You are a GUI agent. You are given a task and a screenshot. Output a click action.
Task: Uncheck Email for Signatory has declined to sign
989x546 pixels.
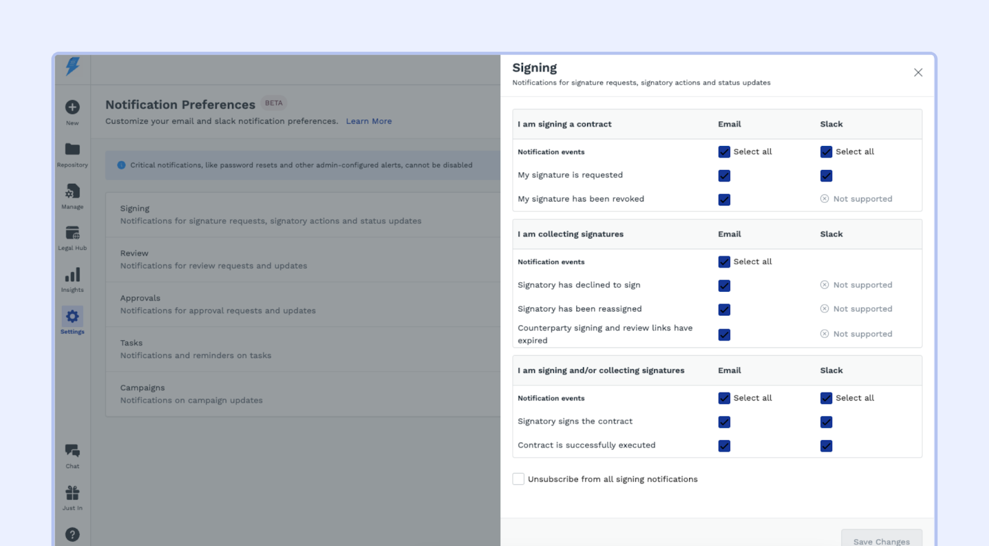724,286
